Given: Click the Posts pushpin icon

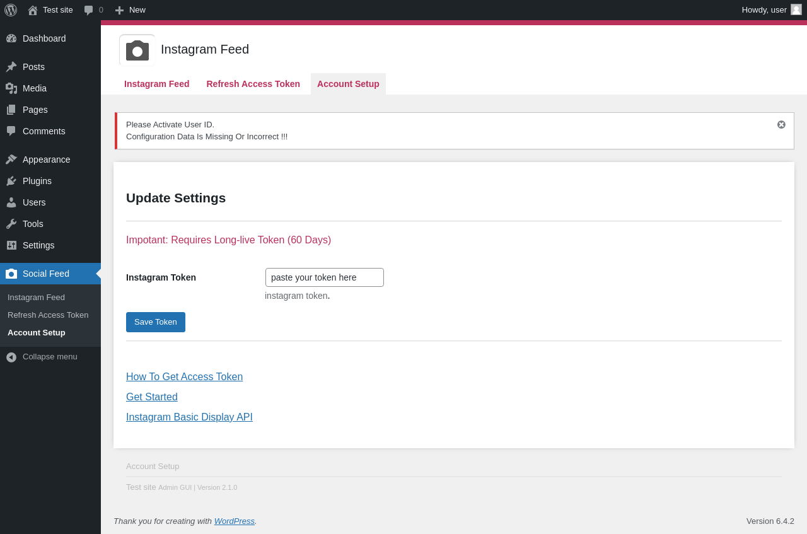Looking at the screenshot, I should [x=11, y=67].
